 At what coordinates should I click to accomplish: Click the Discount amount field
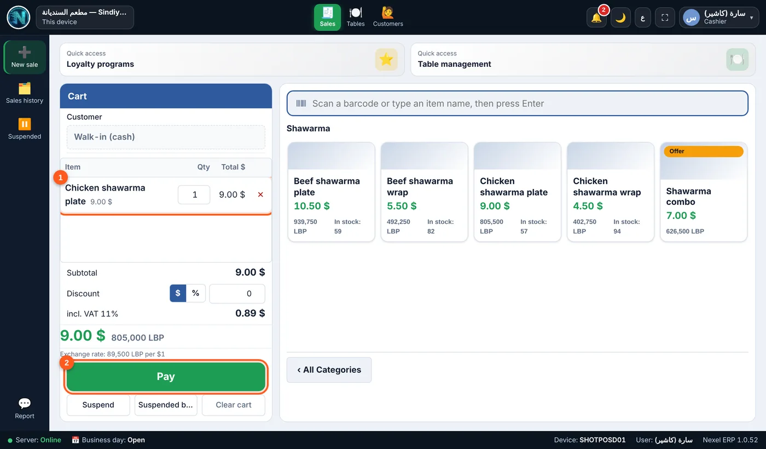point(237,293)
